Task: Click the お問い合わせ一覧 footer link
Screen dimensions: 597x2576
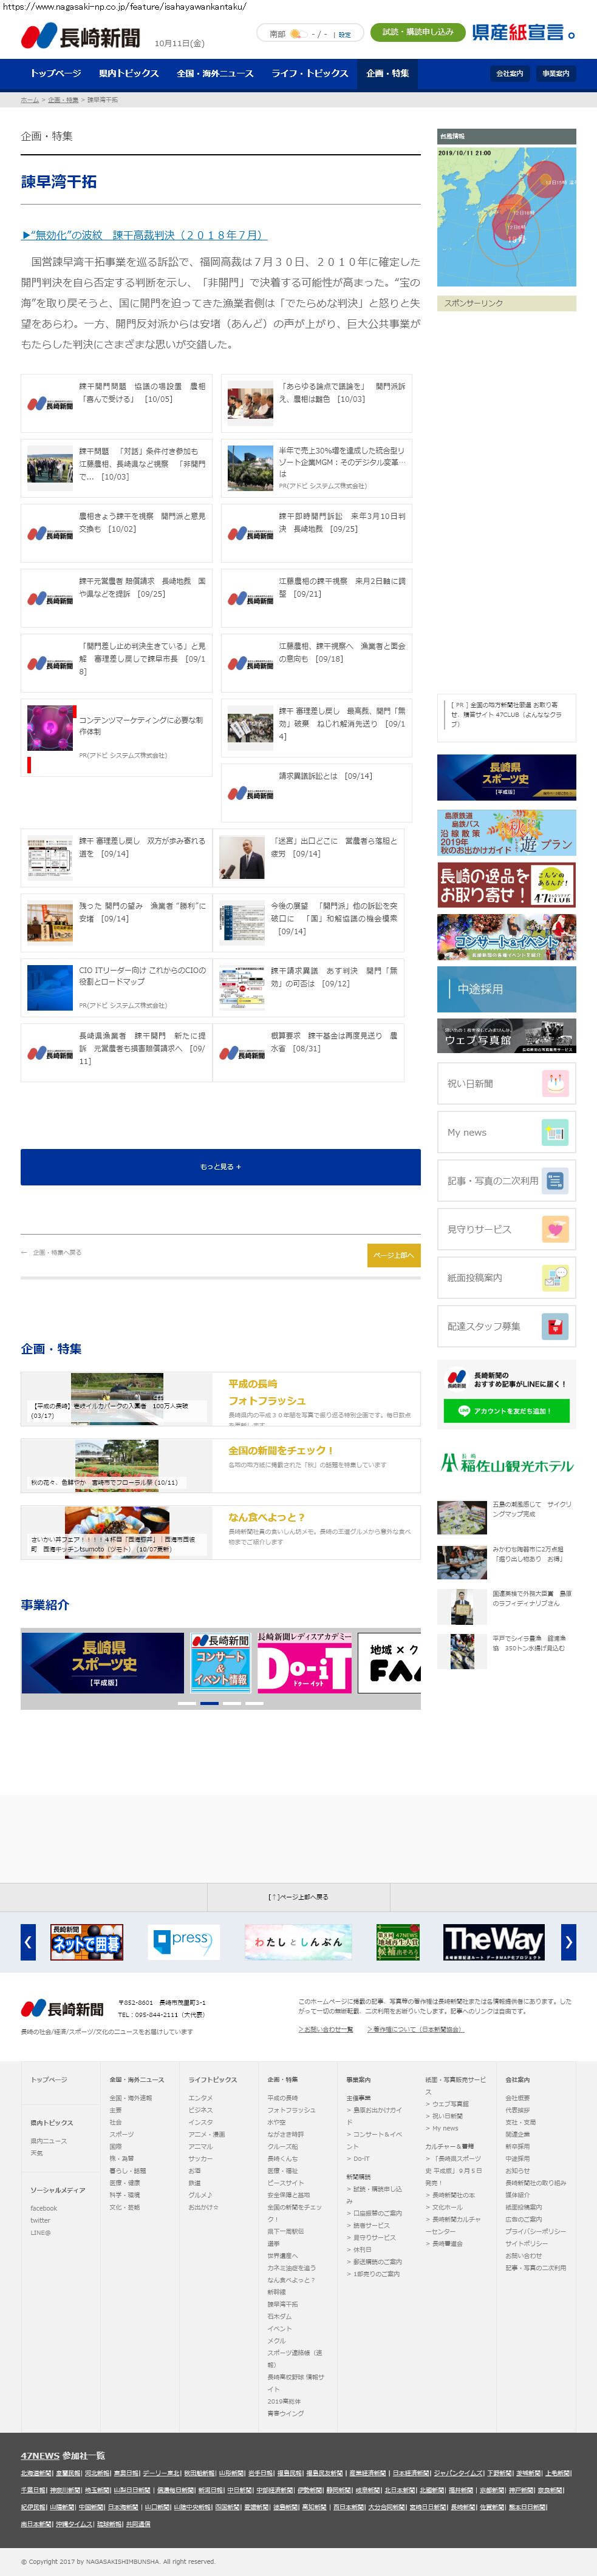Action: click(326, 2029)
